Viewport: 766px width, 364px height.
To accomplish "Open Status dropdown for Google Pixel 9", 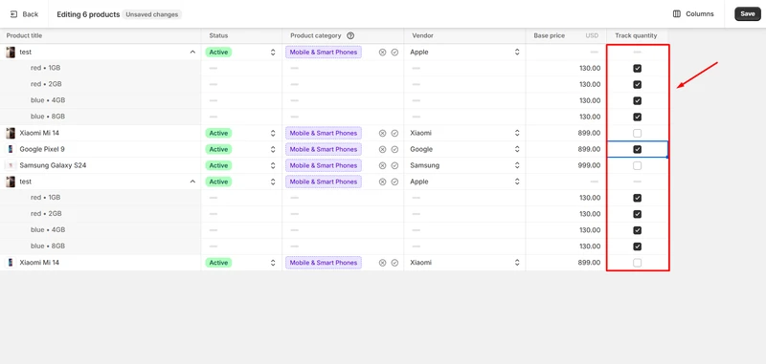I will (x=273, y=149).
